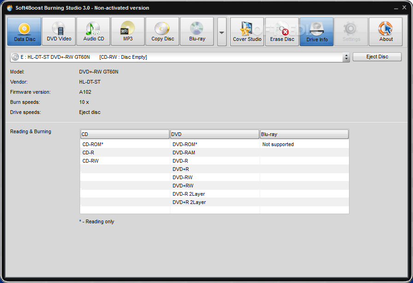The height and width of the screenshot is (283, 413).
Task: Select the DVD-RW entry
Action: click(182, 177)
